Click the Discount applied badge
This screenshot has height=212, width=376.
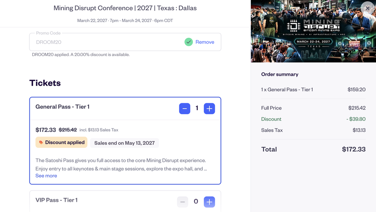coord(61,142)
